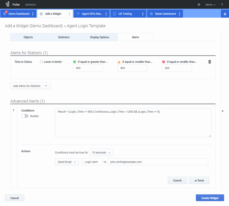Open the Send Email action dropdown
Viewport: 229px width, 206px height.
[x=67, y=162]
